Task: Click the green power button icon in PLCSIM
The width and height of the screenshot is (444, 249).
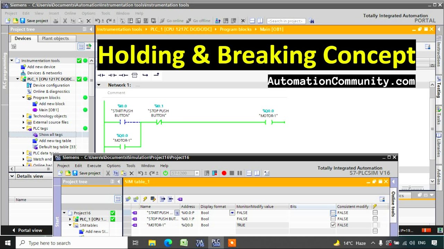Action: [x=165, y=173]
